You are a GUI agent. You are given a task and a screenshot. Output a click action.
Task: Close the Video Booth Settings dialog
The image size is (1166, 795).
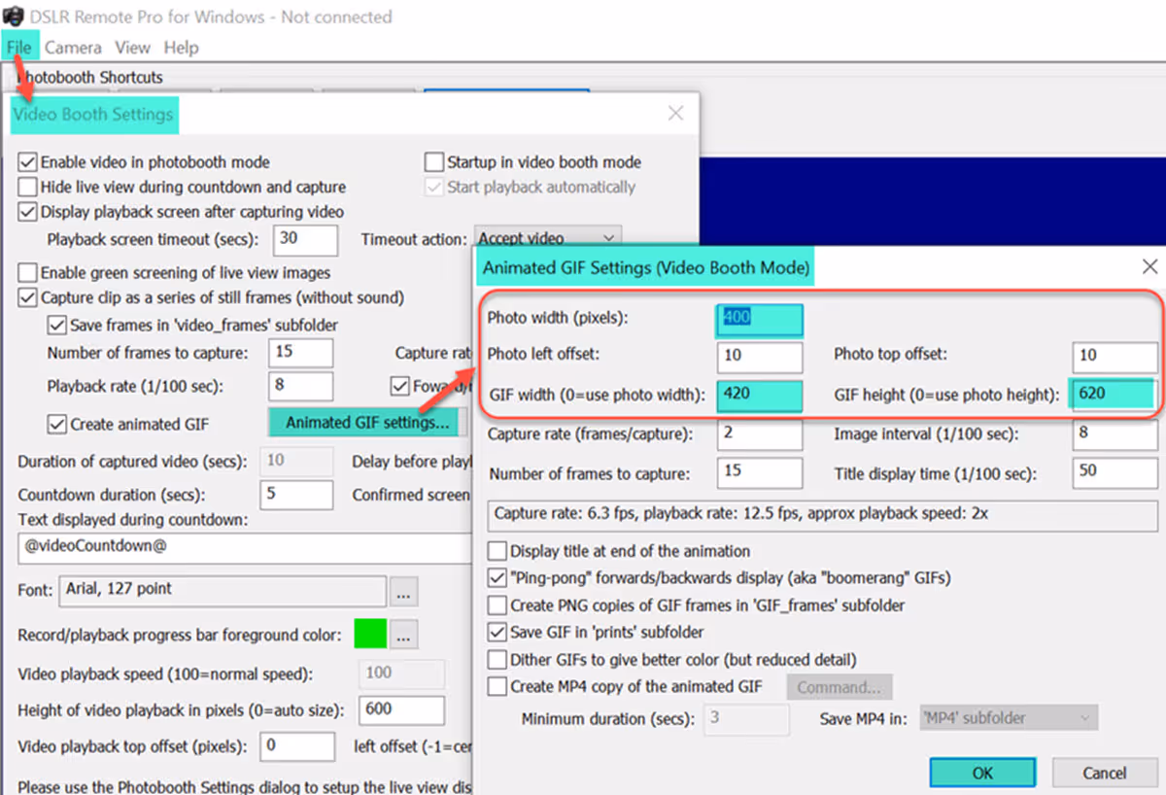(x=676, y=113)
